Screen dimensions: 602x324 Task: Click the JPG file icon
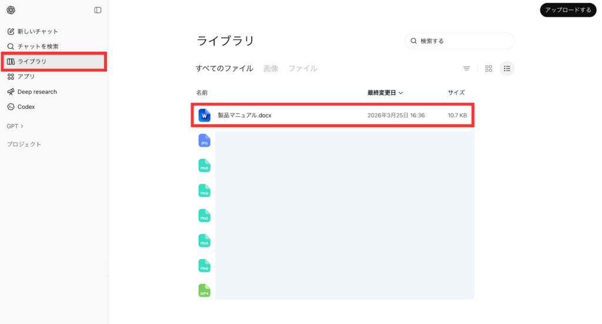point(204,141)
